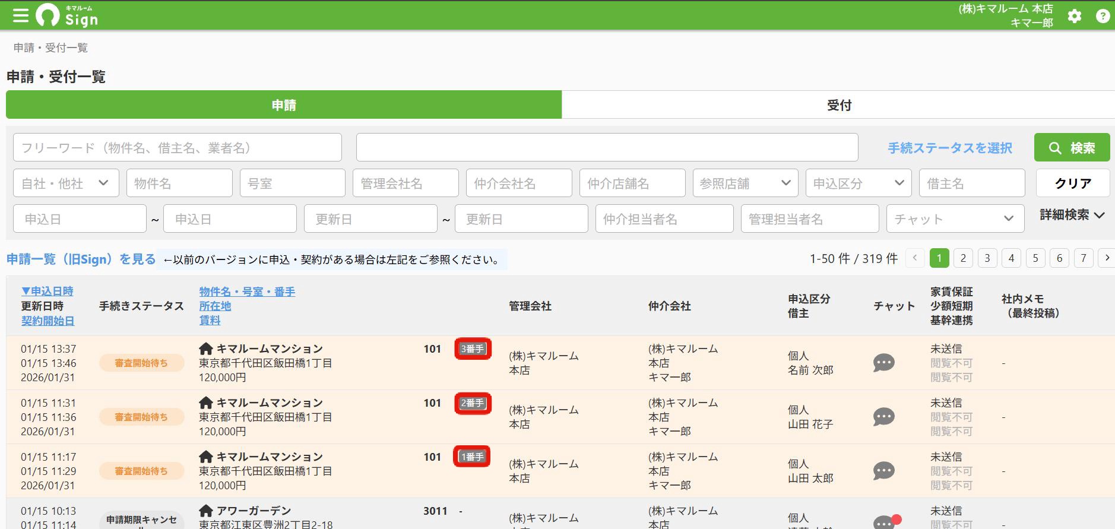Image resolution: width=1115 pixels, height=529 pixels.
Task: Open chat for 山田 花子 application
Action: tap(883, 417)
